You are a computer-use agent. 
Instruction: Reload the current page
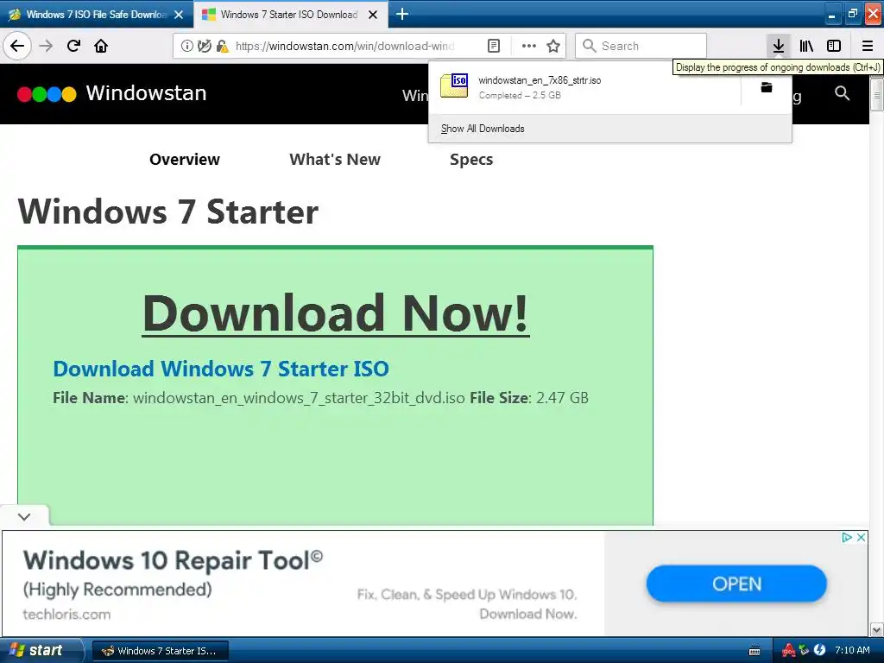[73, 46]
